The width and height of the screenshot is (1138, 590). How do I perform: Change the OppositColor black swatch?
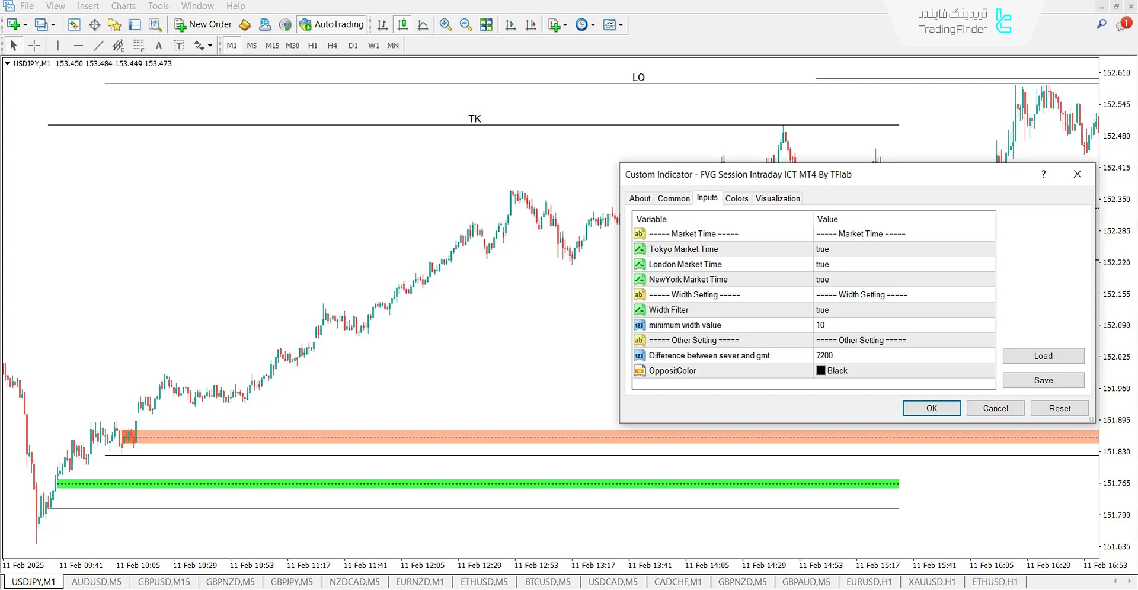click(821, 370)
